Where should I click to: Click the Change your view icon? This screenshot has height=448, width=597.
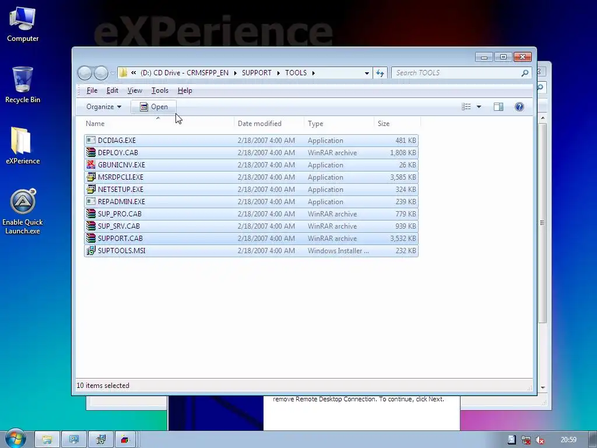[466, 107]
